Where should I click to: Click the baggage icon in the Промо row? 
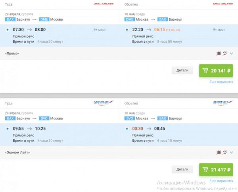click(219, 53)
